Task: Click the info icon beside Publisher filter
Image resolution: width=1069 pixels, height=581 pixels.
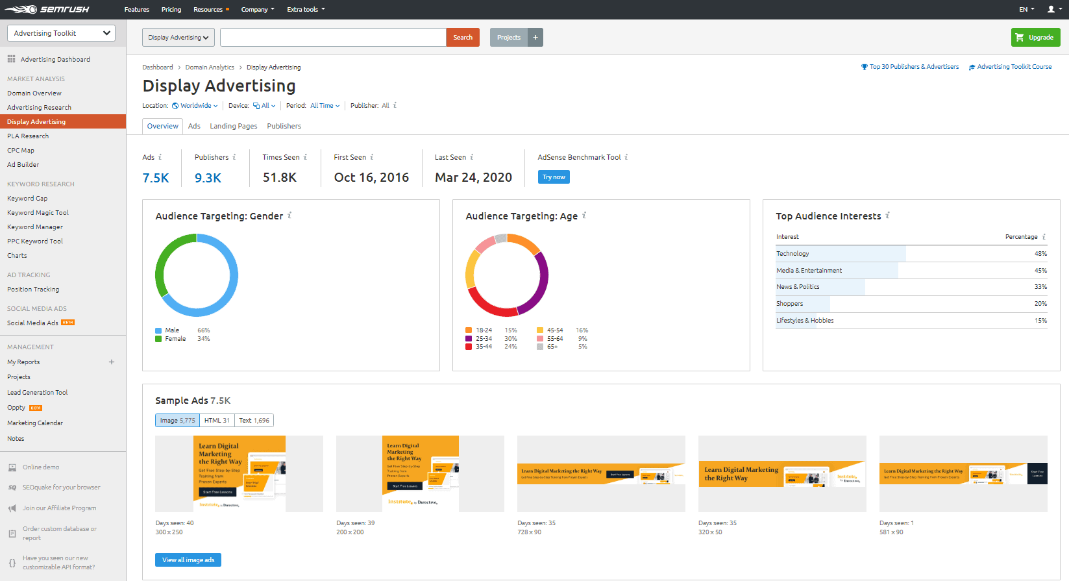Action: [395, 105]
